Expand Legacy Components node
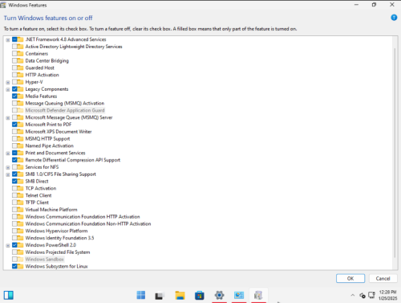 [8, 89]
